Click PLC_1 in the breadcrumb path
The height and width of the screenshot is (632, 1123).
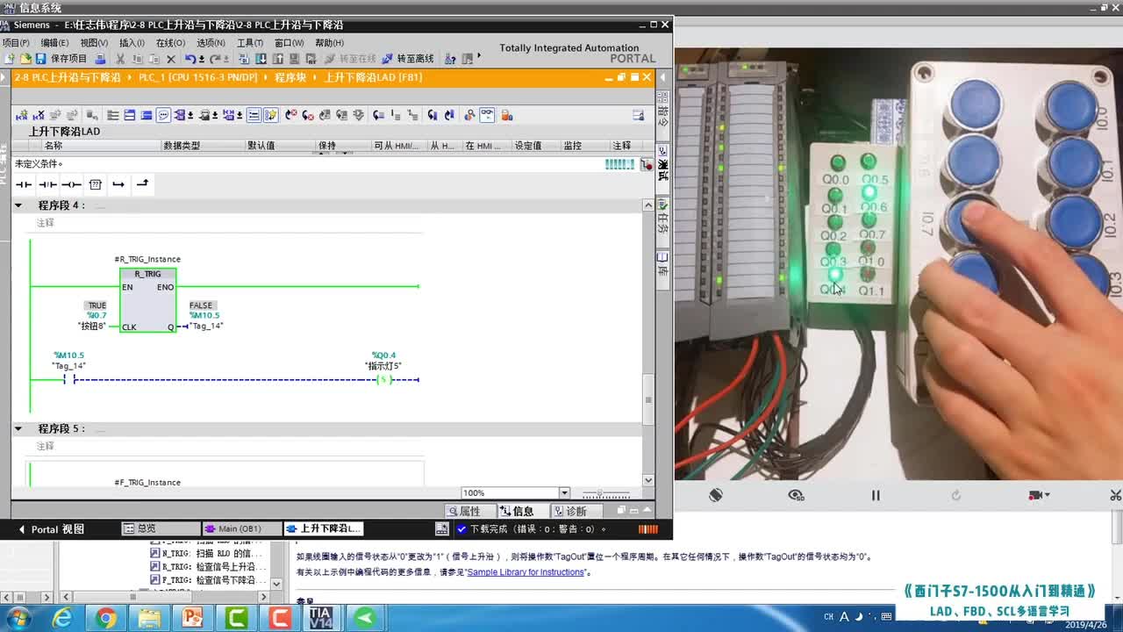pyautogui.click(x=198, y=77)
